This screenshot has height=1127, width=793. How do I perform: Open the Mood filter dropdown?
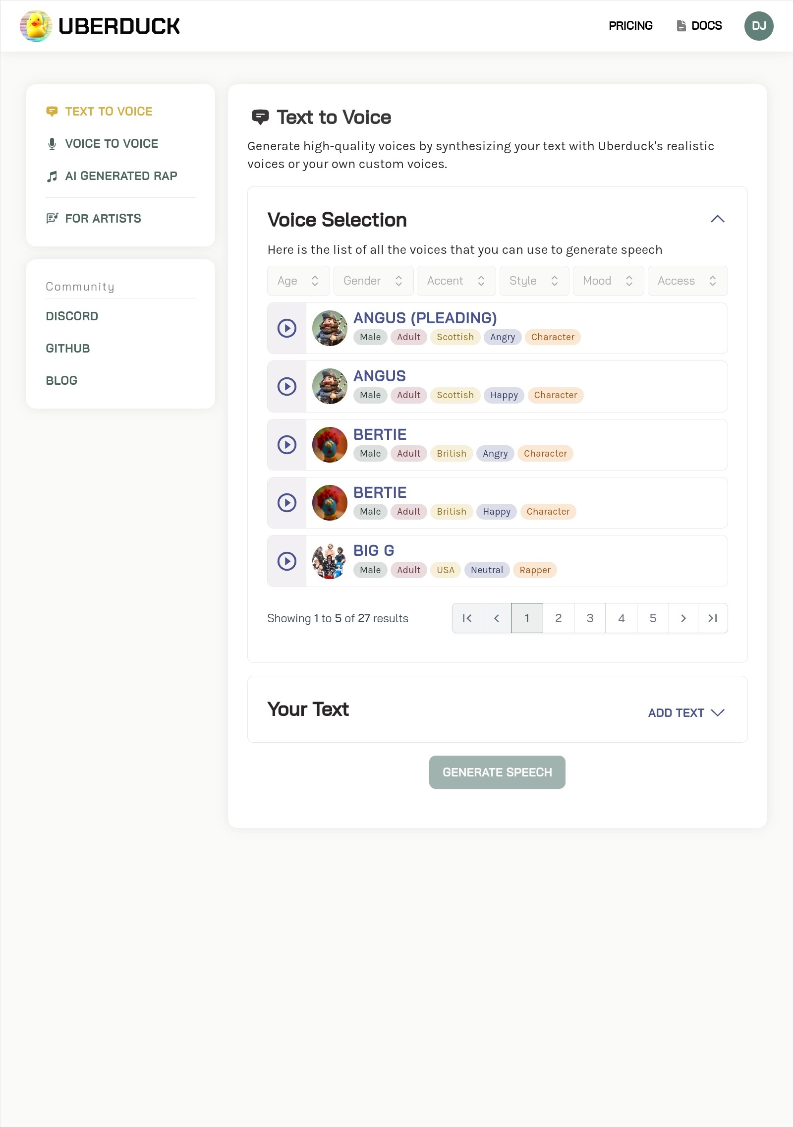tap(608, 281)
